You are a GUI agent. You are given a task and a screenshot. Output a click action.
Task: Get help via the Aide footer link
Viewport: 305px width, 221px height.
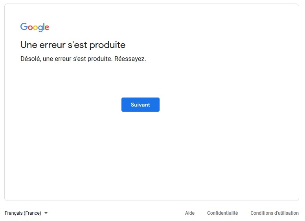[190, 213]
